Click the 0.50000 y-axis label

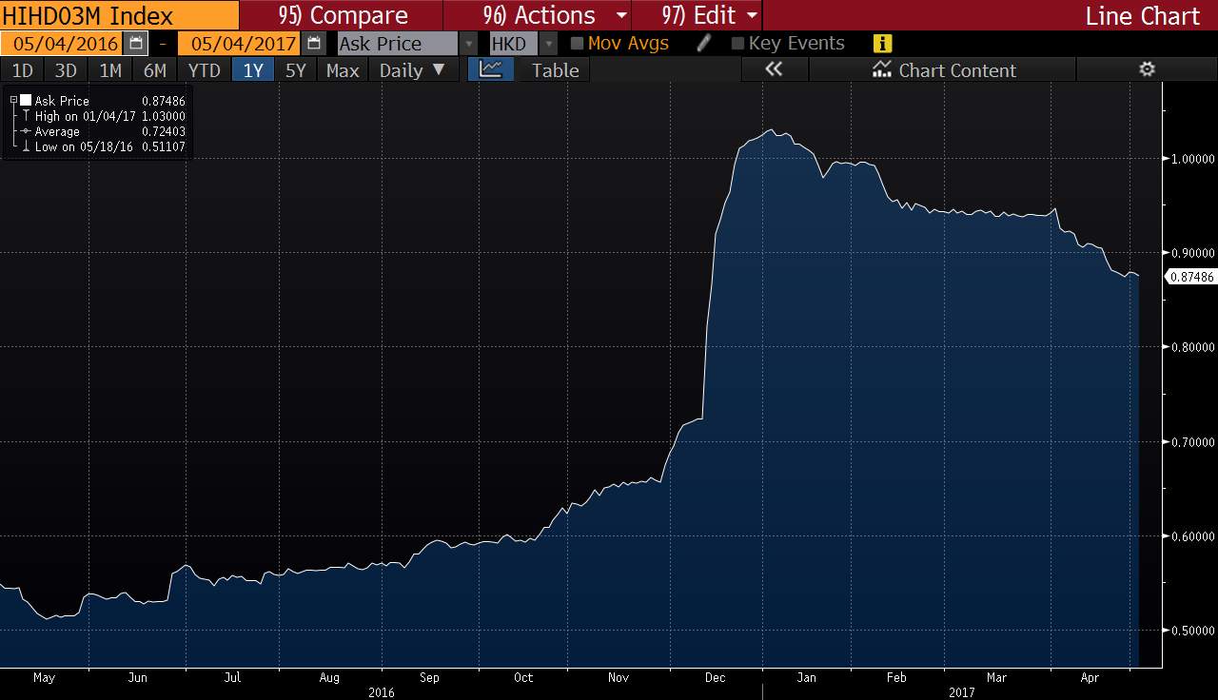(1193, 631)
